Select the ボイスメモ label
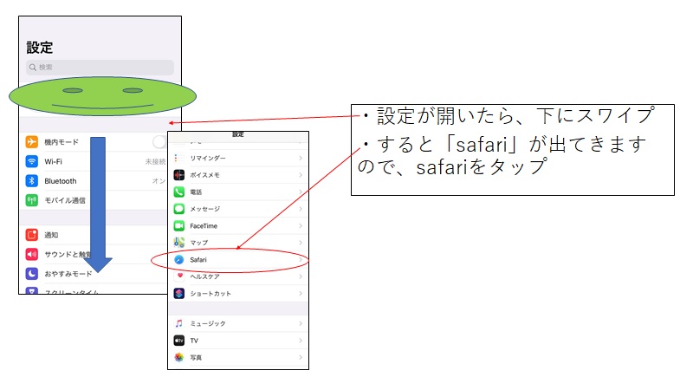Image resolution: width=693 pixels, height=390 pixels. [x=204, y=175]
